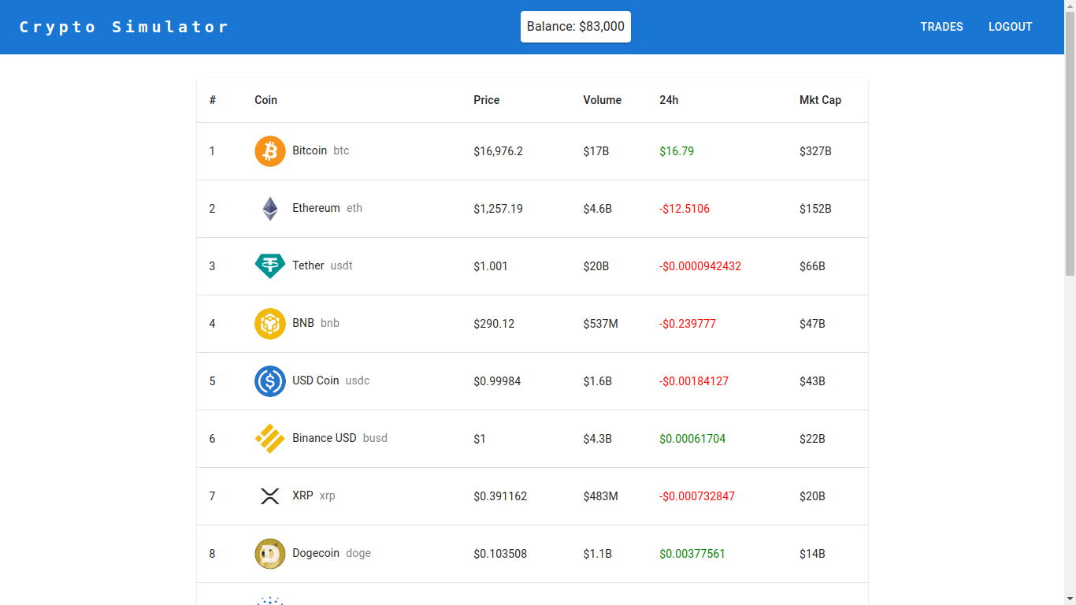Select the BNB hexagon icon
Viewport: 1076px width, 605px height.
(x=269, y=323)
